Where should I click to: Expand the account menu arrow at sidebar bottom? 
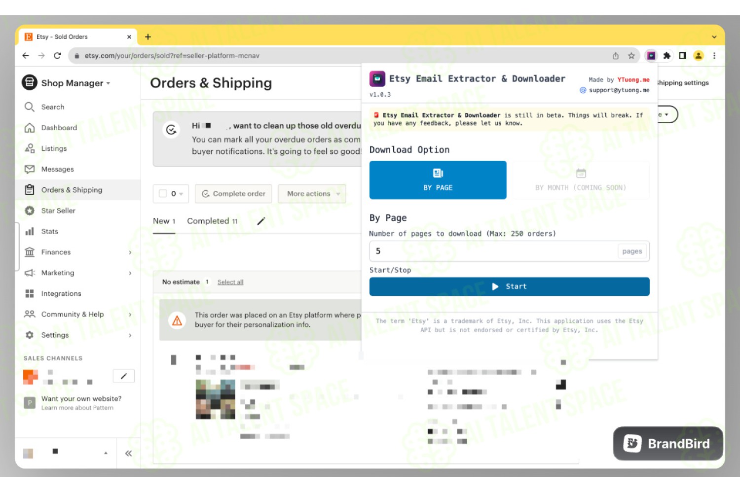point(106,453)
